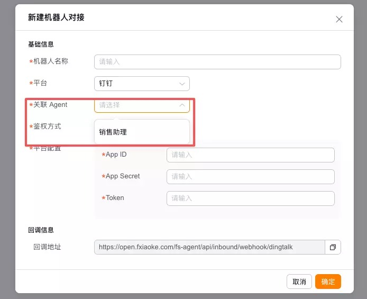Click the 平台 dropdown chevron arrow
This screenshot has height=299, width=367.
(182, 84)
